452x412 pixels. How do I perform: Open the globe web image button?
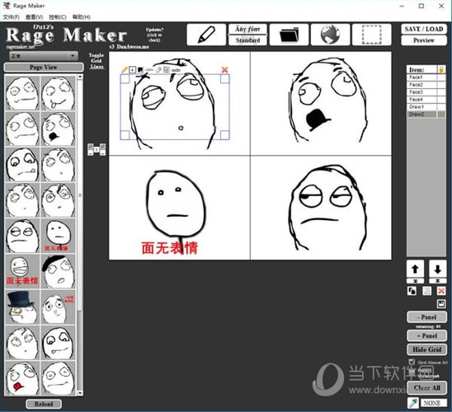coord(331,35)
